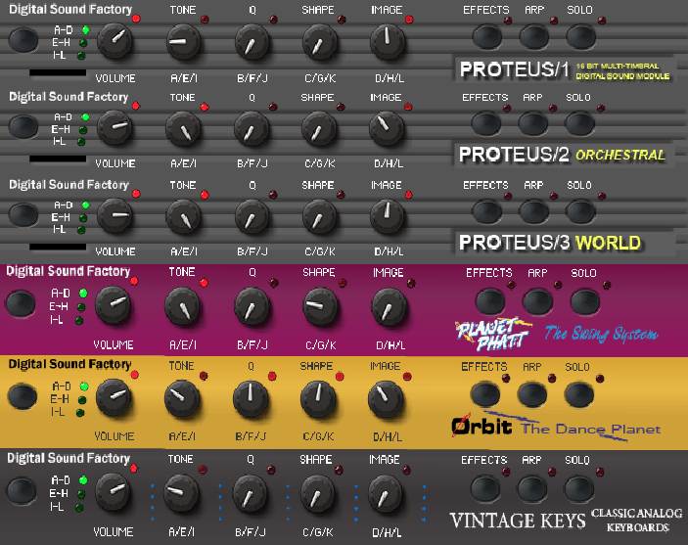Click Orbit Shape C/G/K knob

point(318,399)
